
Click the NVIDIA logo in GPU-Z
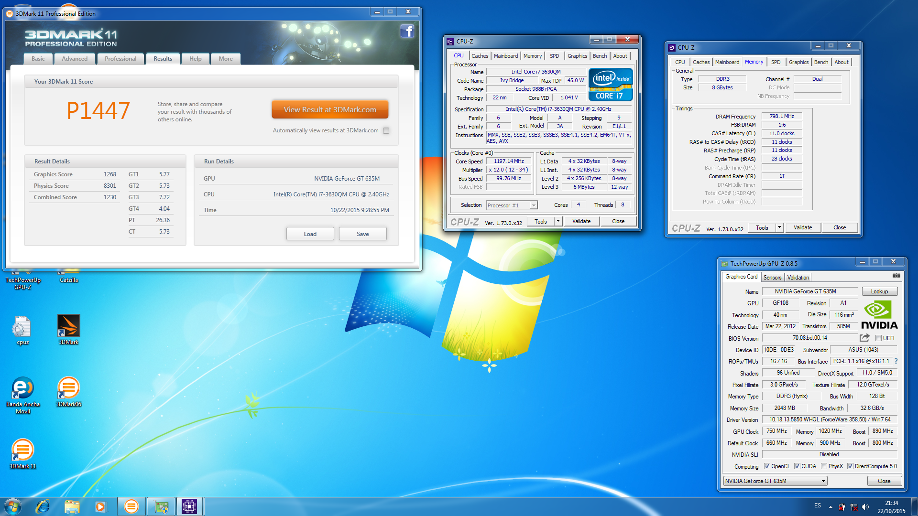tap(879, 315)
